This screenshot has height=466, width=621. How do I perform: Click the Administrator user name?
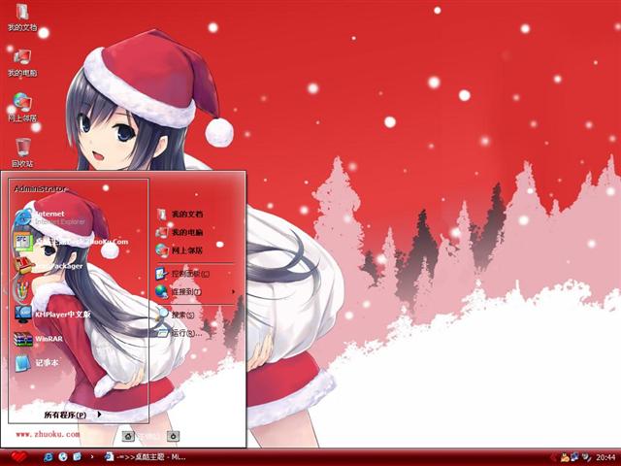[x=40, y=188]
